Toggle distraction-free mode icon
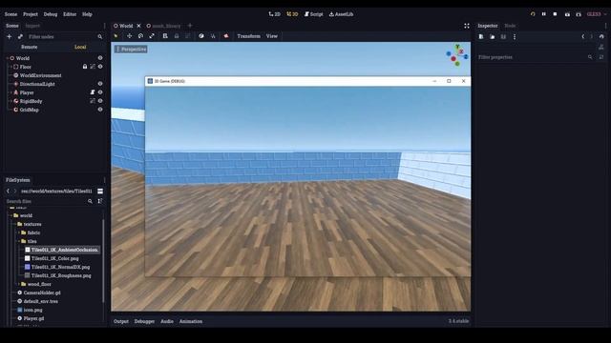611x343 pixels. [x=467, y=26]
